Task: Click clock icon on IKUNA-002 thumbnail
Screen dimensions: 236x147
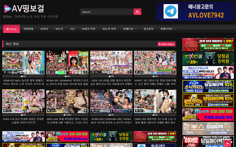Action: click(x=130, y=111)
